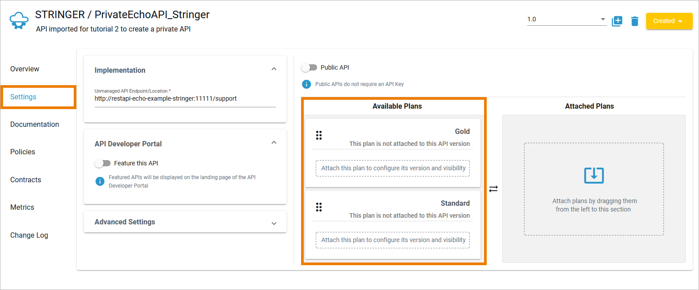Image resolution: width=699 pixels, height=290 pixels.
Task: Collapse the API Developer Portal section
Action: coord(274,143)
